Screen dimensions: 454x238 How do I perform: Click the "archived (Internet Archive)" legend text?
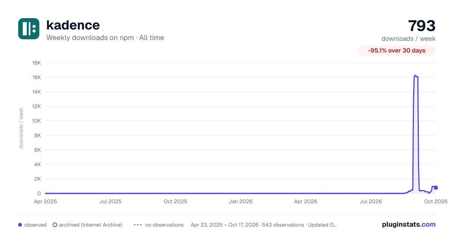90,225
